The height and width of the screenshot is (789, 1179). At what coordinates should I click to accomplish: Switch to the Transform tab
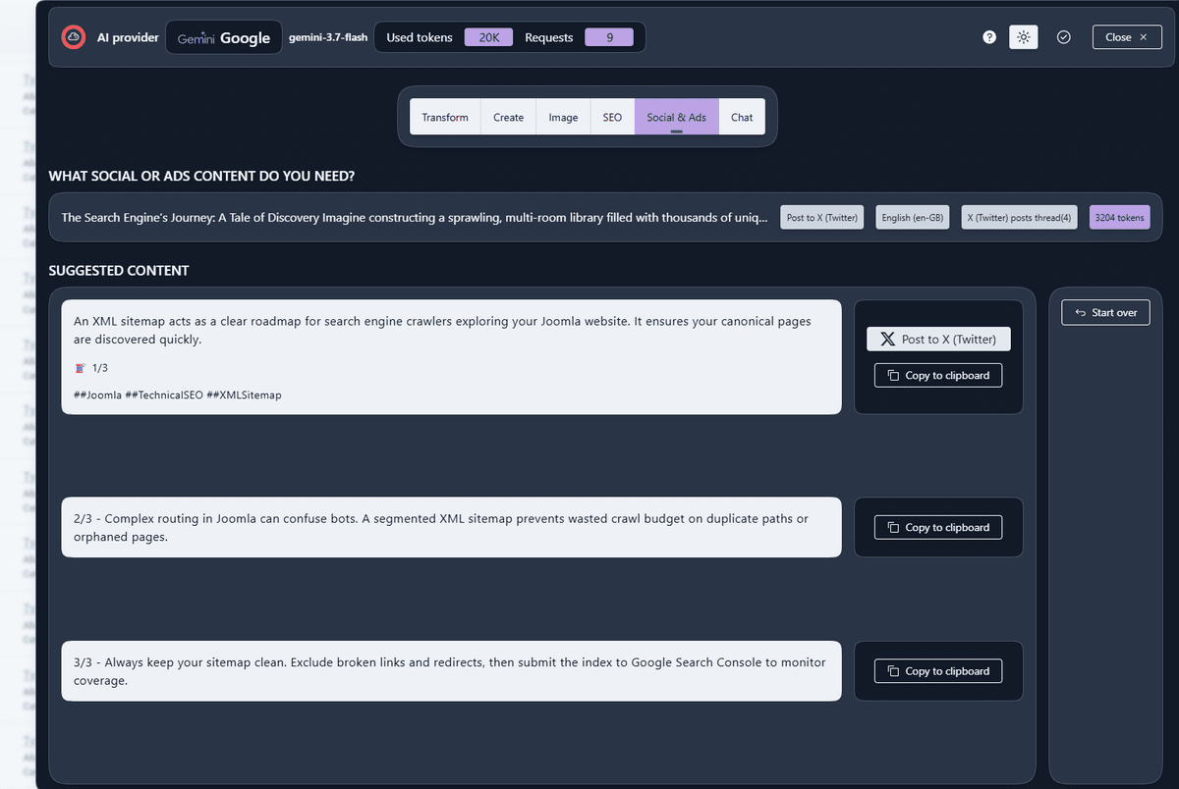(445, 117)
